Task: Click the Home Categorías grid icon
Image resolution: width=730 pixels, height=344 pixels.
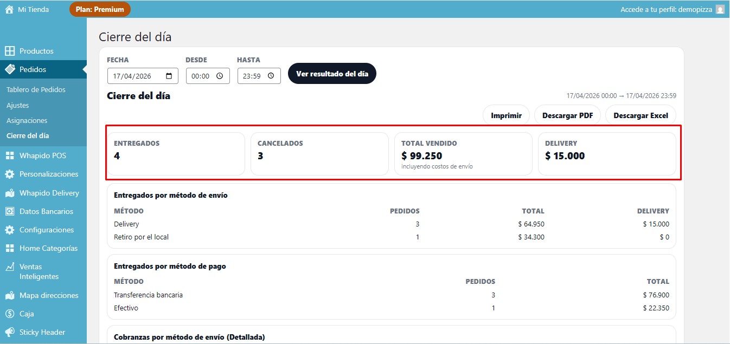Action: pyautogui.click(x=10, y=248)
